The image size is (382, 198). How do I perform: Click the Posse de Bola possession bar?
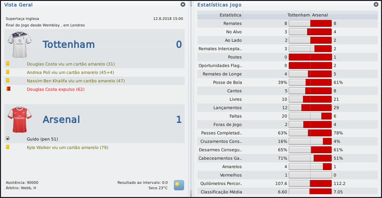click(310, 82)
